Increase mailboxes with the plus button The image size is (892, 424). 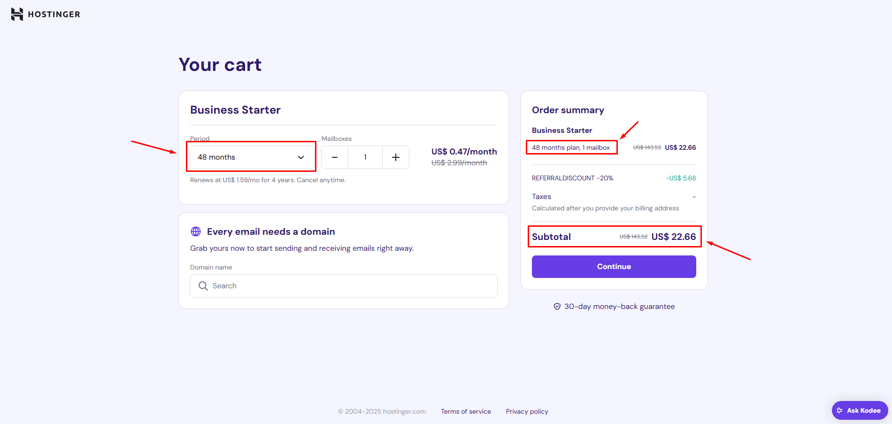pos(396,157)
